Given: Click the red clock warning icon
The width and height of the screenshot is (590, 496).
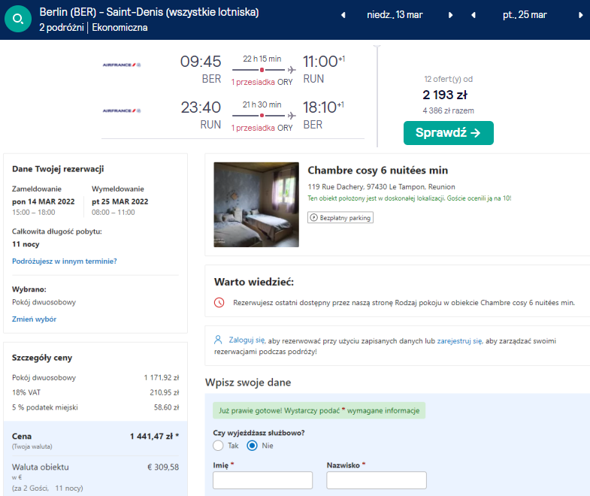Looking at the screenshot, I should point(219,303).
